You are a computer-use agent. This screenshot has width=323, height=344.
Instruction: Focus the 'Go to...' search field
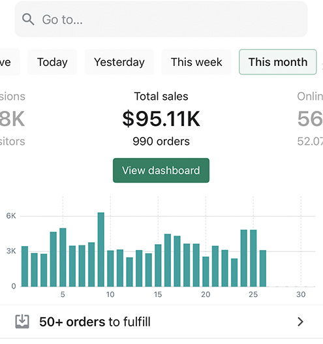[x=161, y=20]
